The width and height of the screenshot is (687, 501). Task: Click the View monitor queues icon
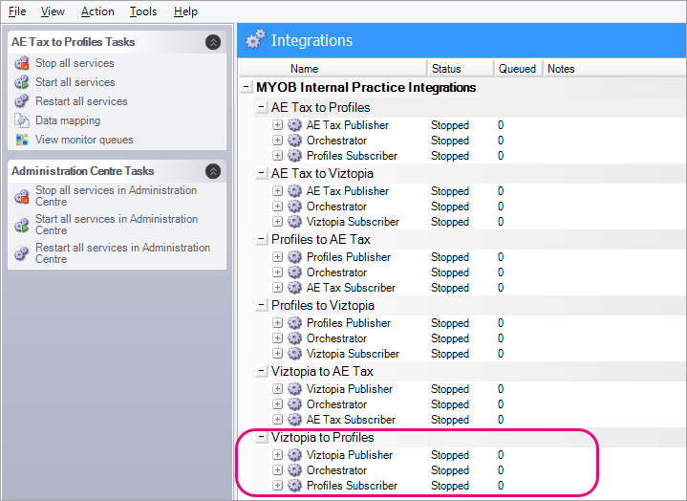click(22, 140)
